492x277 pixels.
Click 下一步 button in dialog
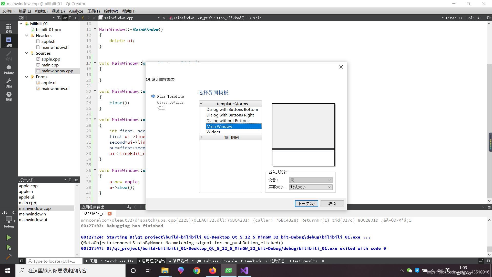click(x=306, y=203)
